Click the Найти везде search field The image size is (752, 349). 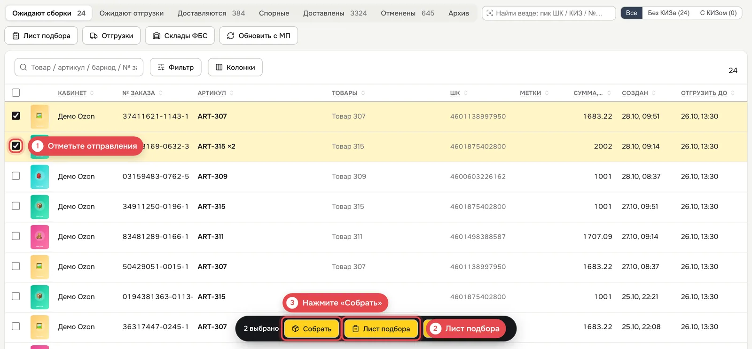[x=549, y=13]
